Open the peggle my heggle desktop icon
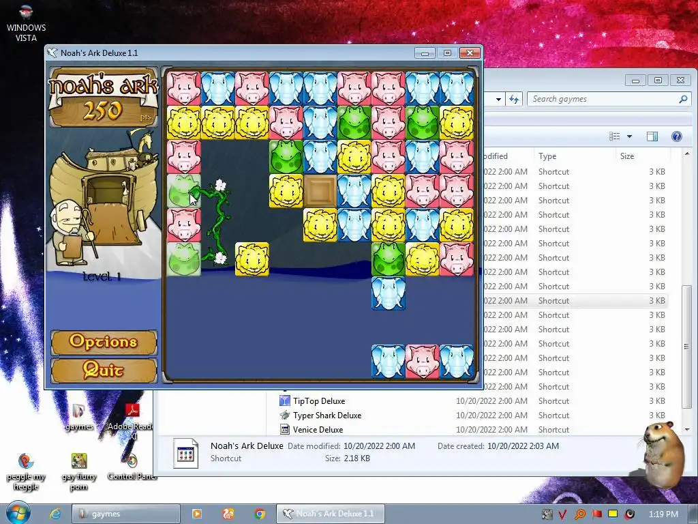 coord(26,471)
